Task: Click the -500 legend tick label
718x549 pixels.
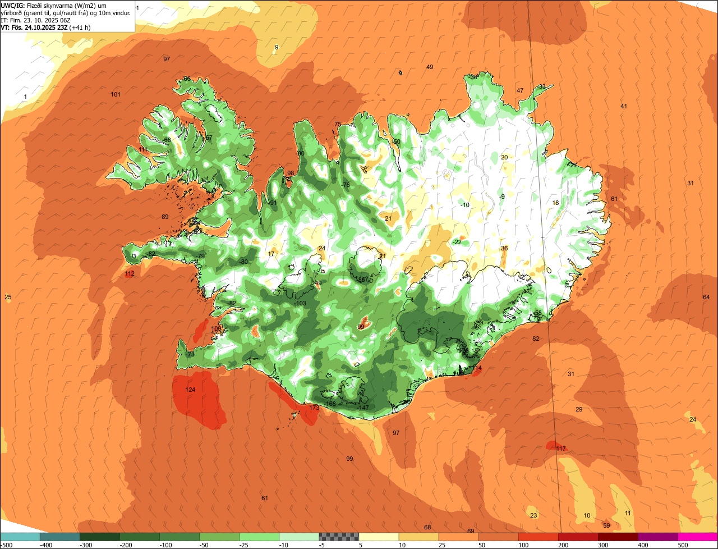Action: pyautogui.click(x=6, y=545)
